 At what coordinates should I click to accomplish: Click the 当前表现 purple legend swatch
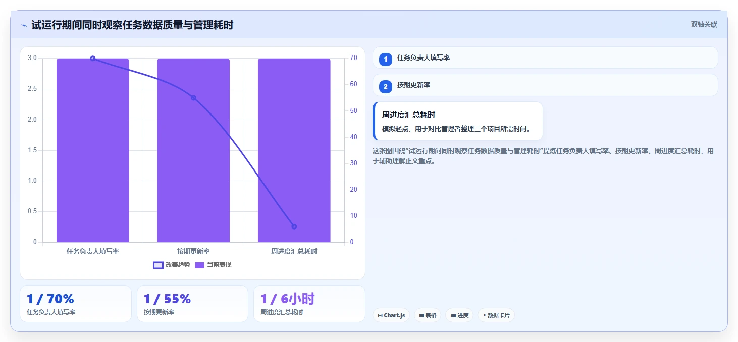pyautogui.click(x=200, y=265)
